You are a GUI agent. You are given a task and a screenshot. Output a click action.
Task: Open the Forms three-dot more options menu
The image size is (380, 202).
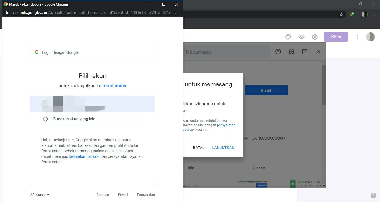point(357,37)
